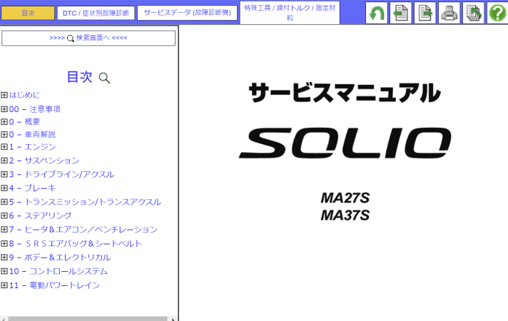Click the sidebar horizontal scrollbar track

88,319
